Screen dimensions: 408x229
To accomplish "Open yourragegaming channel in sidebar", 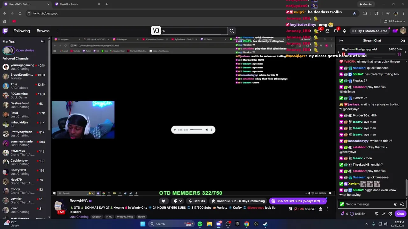I will 25,67.
